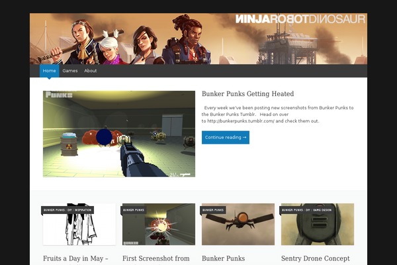The height and width of the screenshot is (265, 397).
Task: Open the featured Bunker Punks gameplay screenshot
Action: (x=119, y=134)
